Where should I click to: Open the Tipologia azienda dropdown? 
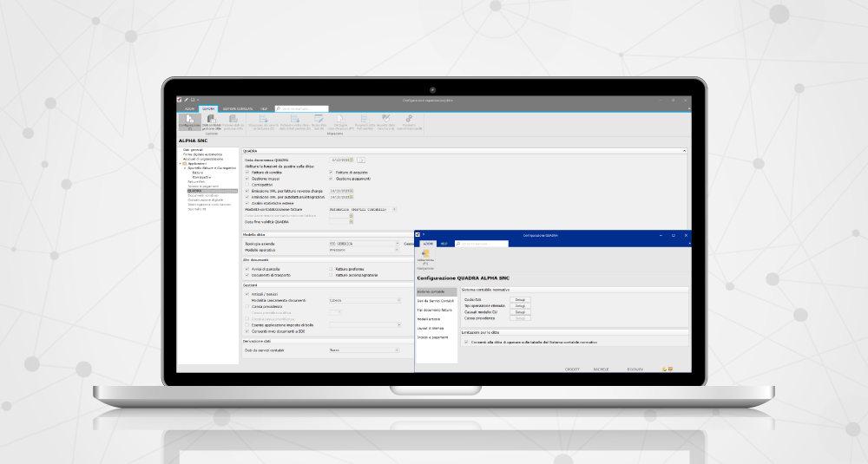pos(396,244)
